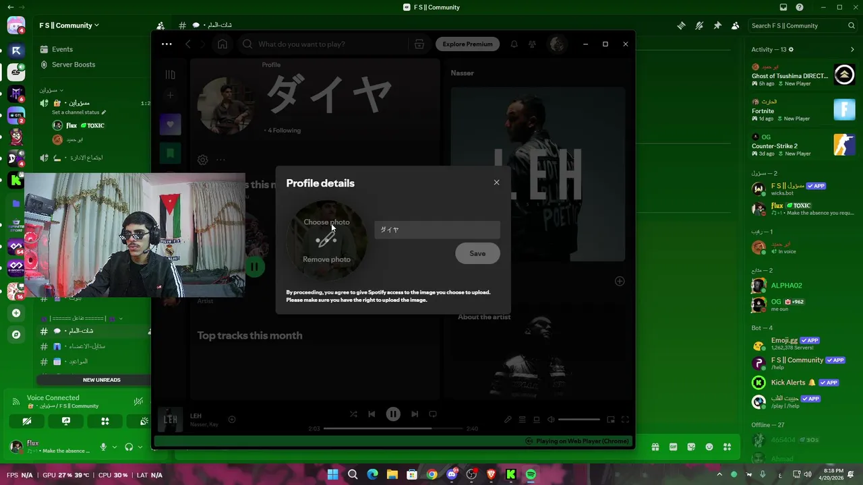Screen dimensions: 863x485
Task: Open Discord sticker picker
Action: pos(691,447)
